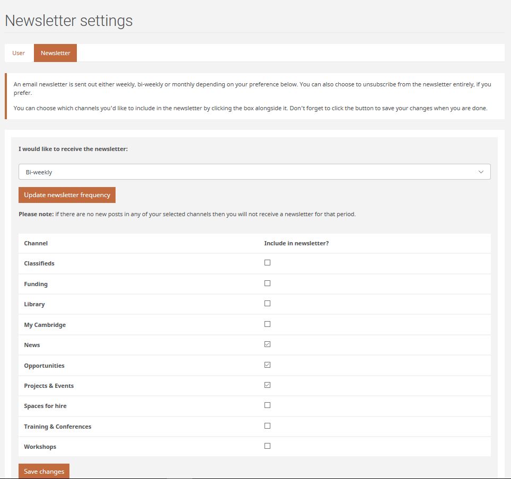Tick the Funding channel checkbox
Viewport: 511px width, 479px height.
(267, 283)
